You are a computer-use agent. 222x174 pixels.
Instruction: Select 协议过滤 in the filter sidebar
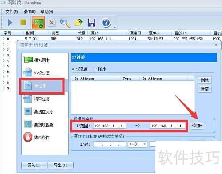37,73
